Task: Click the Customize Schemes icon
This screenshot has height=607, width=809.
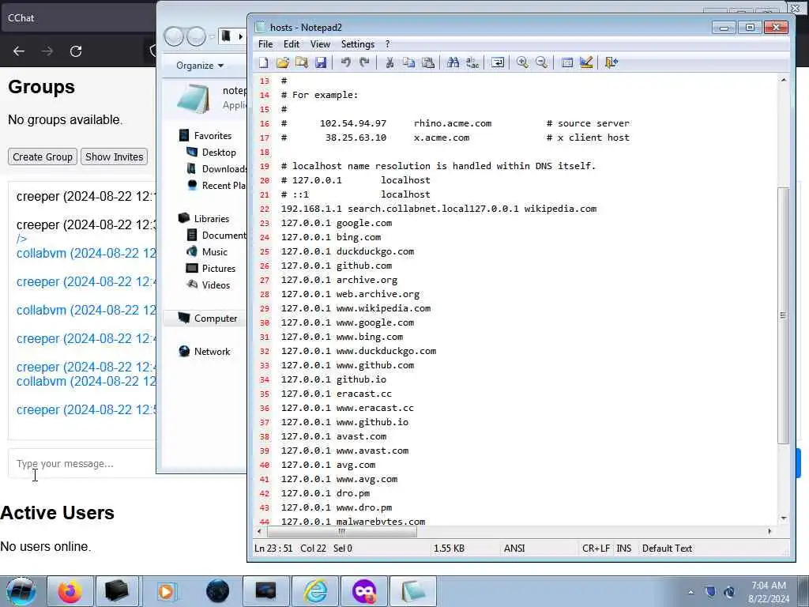Action: pyautogui.click(x=585, y=63)
